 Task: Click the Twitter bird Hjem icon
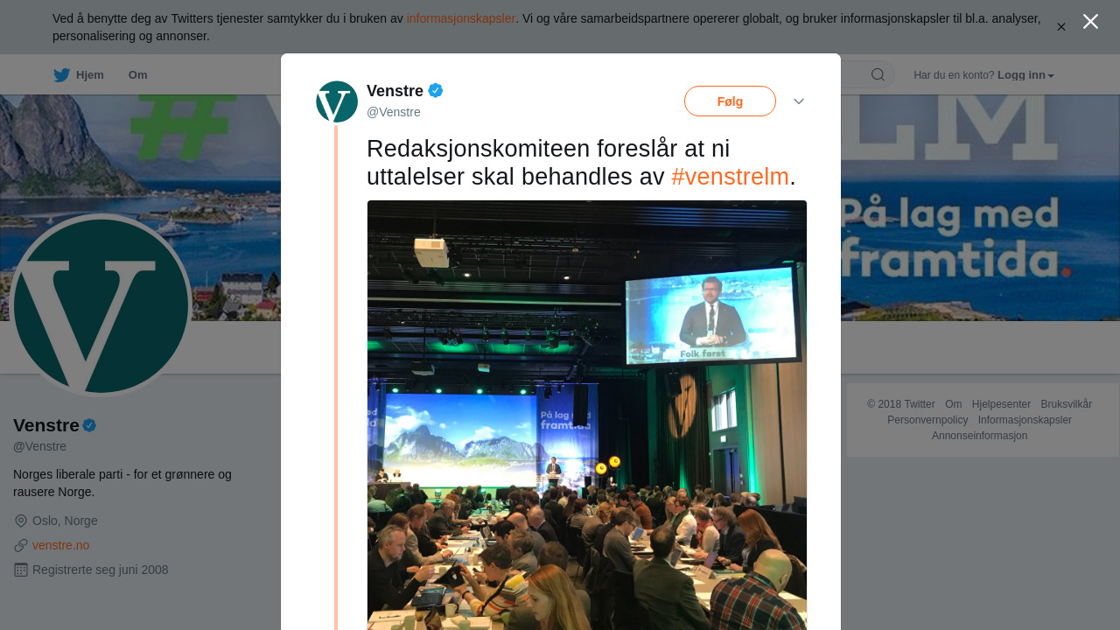click(61, 75)
